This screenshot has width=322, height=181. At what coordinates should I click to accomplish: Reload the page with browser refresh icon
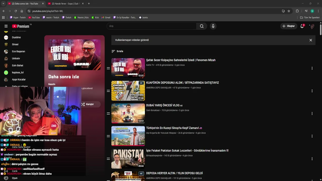pyautogui.click(x=16, y=11)
